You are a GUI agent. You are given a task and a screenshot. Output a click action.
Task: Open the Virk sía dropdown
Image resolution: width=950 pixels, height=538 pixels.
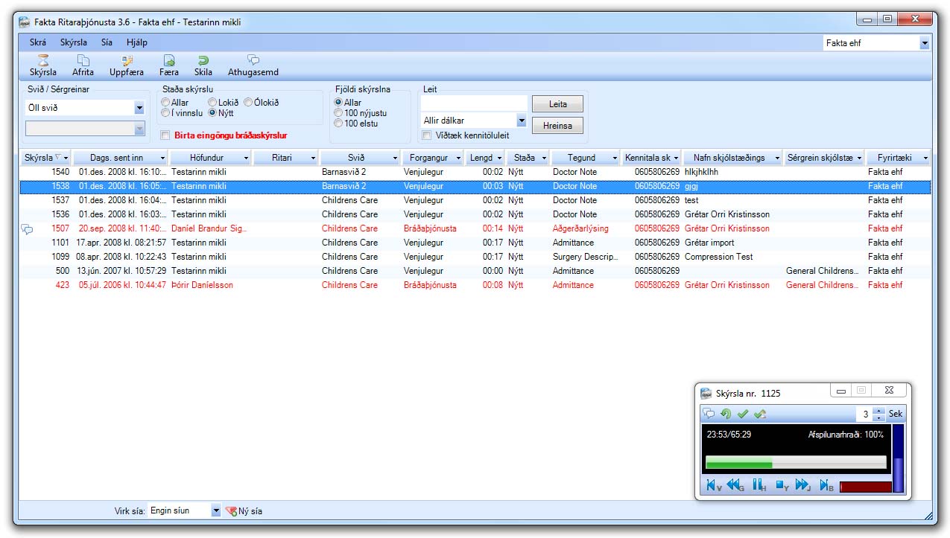[x=216, y=511]
